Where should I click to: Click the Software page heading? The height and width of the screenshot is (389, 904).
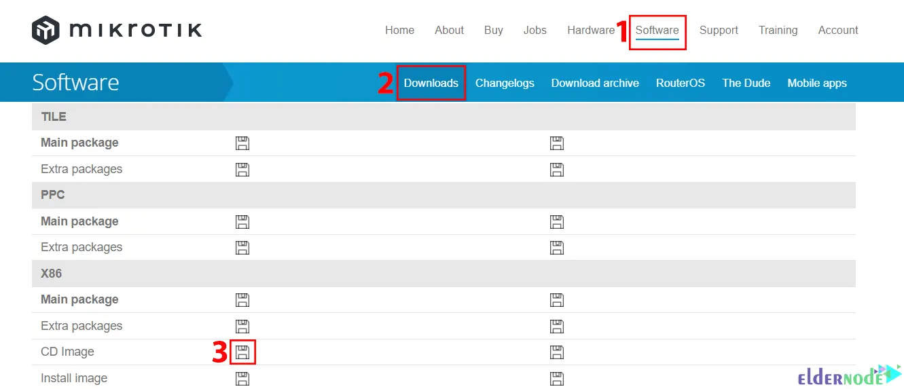(x=75, y=82)
